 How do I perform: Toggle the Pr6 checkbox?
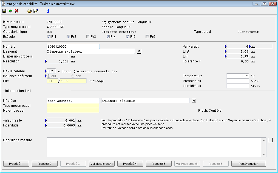pyautogui.click(x=147, y=37)
